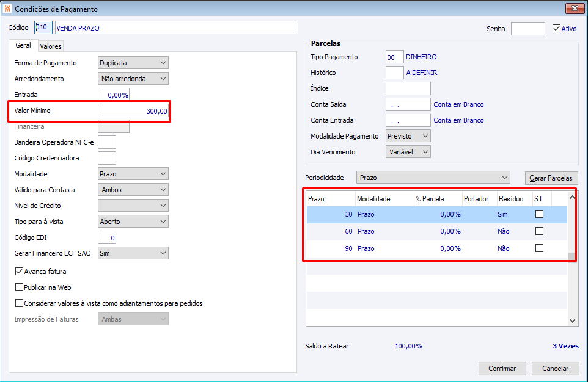
Task: Click the Bandeira Operadora NFC-e field
Action: (107, 142)
